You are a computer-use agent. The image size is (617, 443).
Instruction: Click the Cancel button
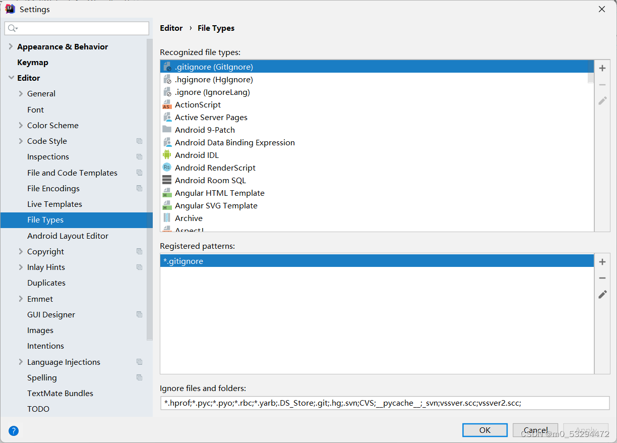tap(535, 430)
